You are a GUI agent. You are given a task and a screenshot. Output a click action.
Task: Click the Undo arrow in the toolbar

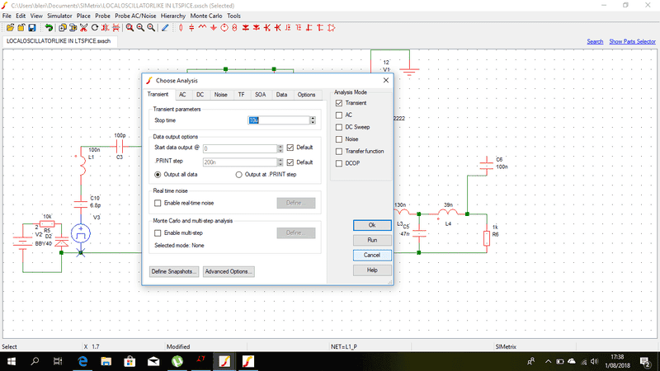click(49, 27)
